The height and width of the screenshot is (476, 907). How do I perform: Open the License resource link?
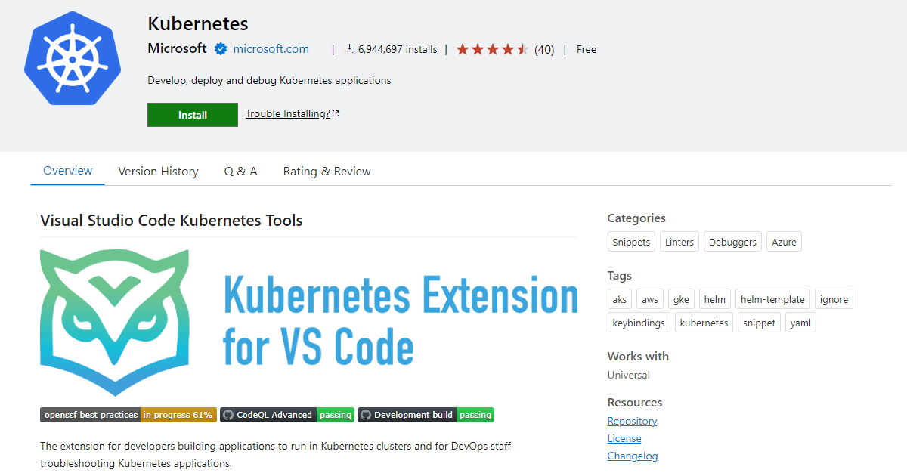click(x=624, y=438)
